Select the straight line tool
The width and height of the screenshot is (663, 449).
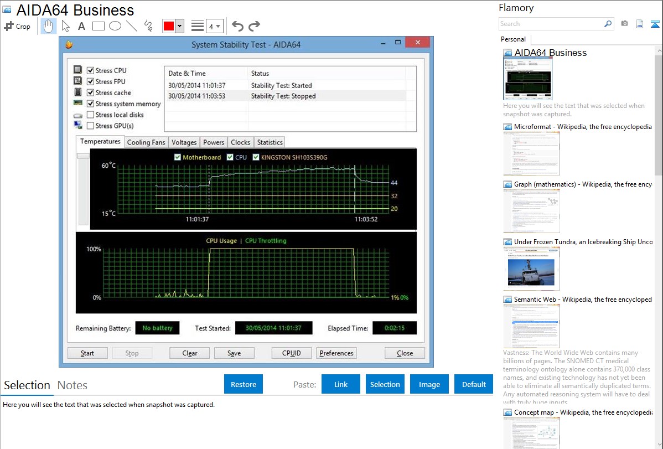coord(132,26)
